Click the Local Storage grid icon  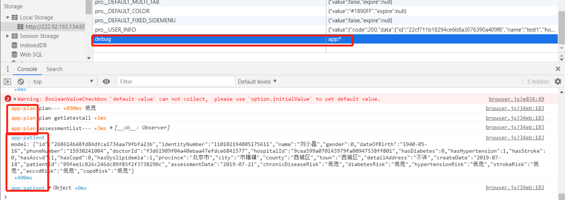tap(15, 17)
